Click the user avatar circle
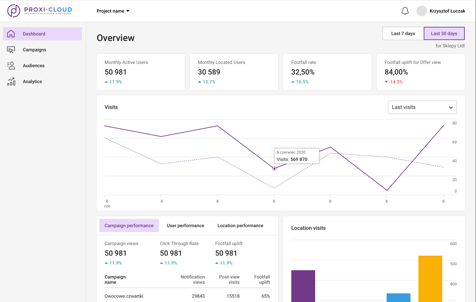The image size is (476, 302). pos(421,11)
